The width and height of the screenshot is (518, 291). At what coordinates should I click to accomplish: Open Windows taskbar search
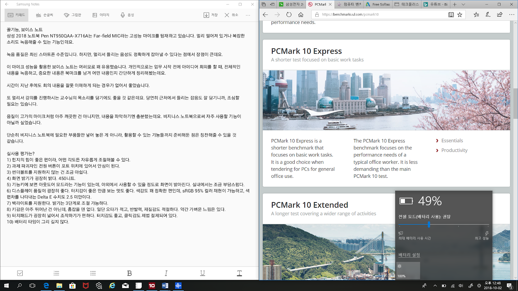(x=19, y=286)
